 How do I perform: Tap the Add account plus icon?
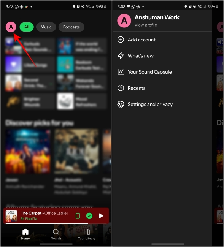coord(121,40)
